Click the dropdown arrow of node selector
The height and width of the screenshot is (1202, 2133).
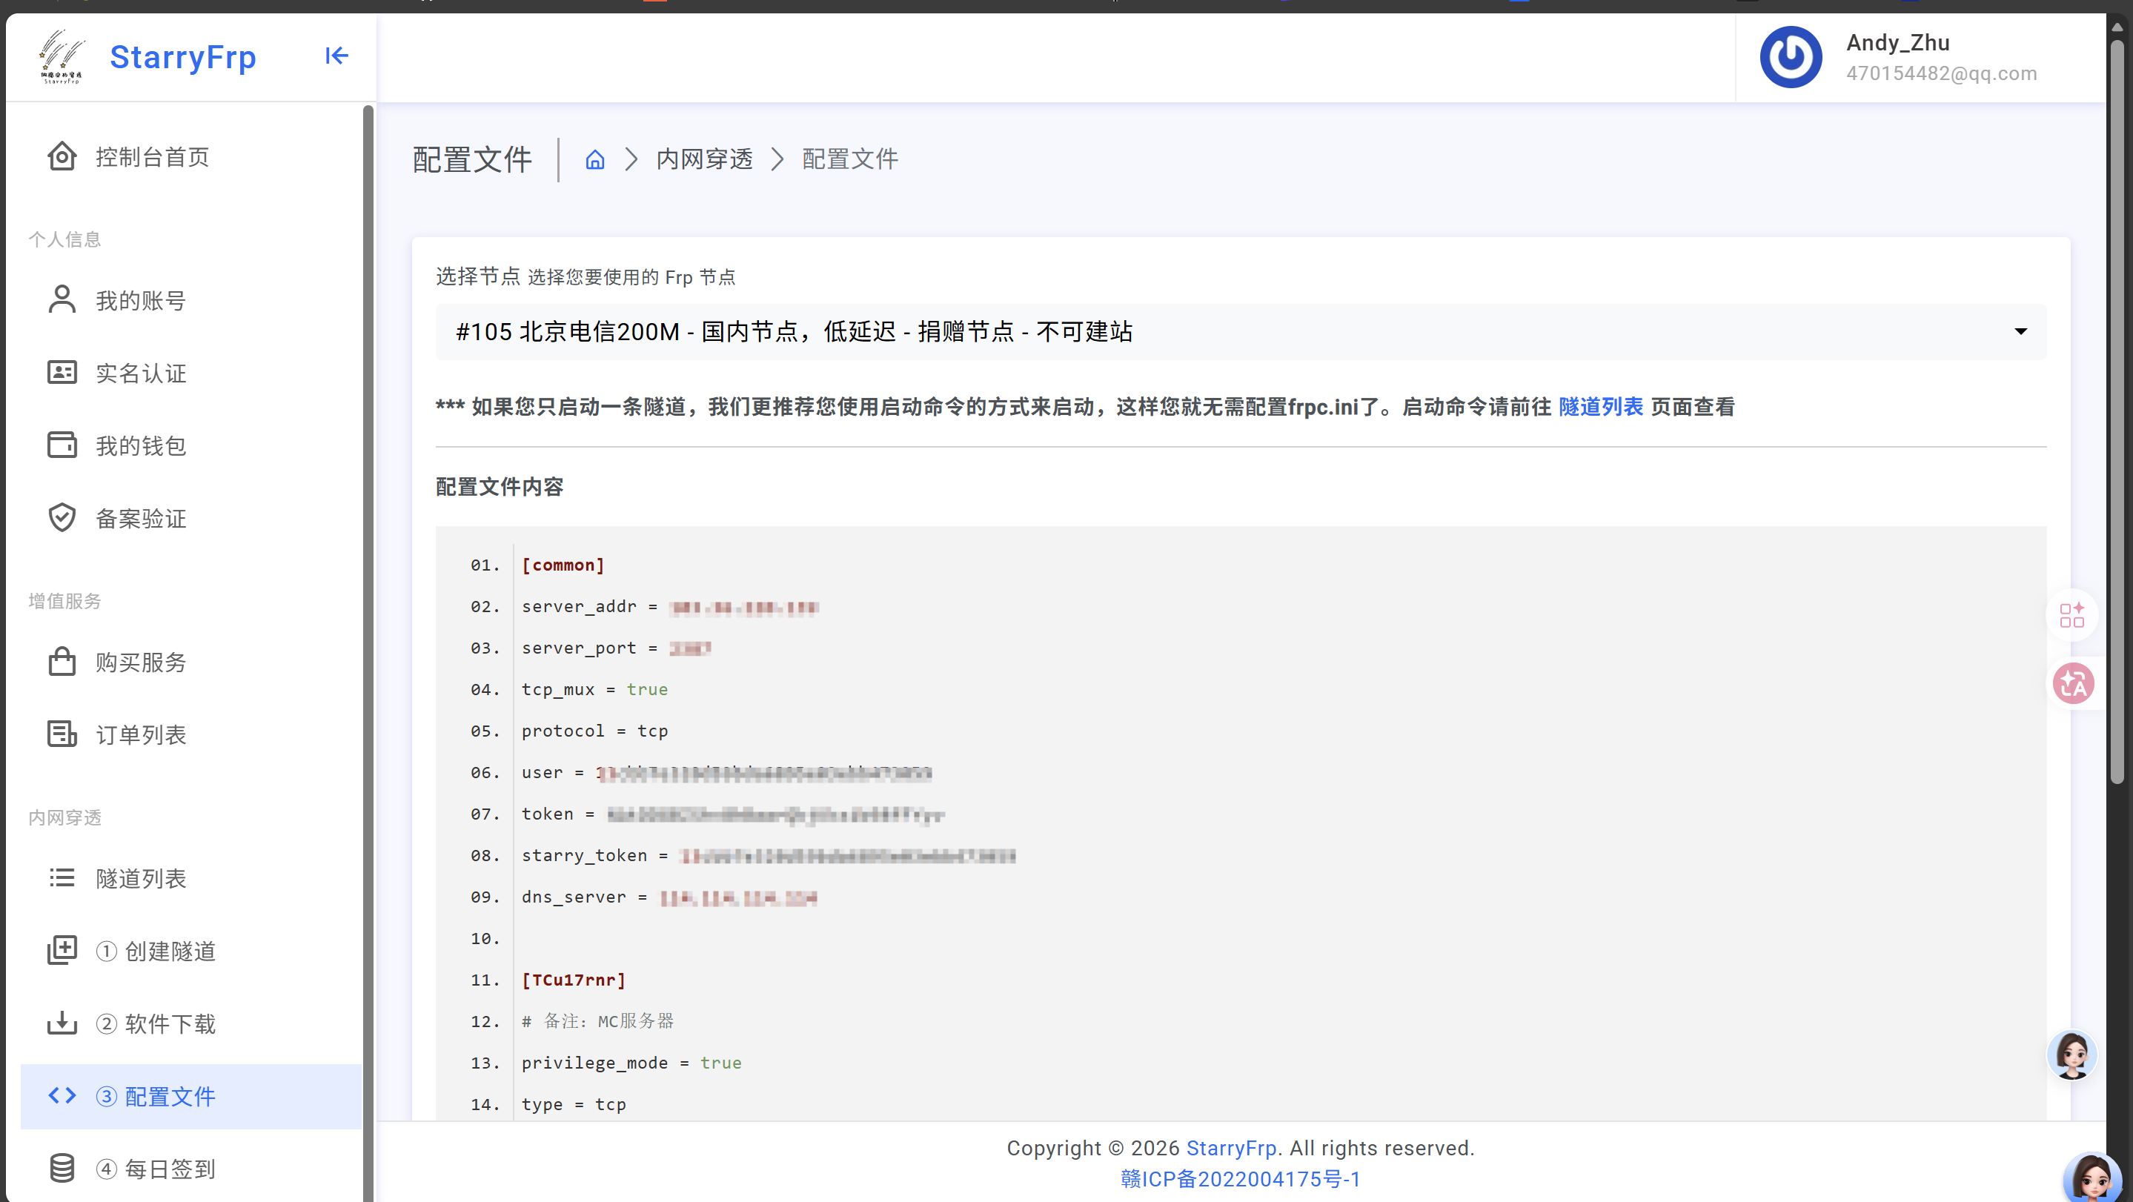tap(2020, 331)
